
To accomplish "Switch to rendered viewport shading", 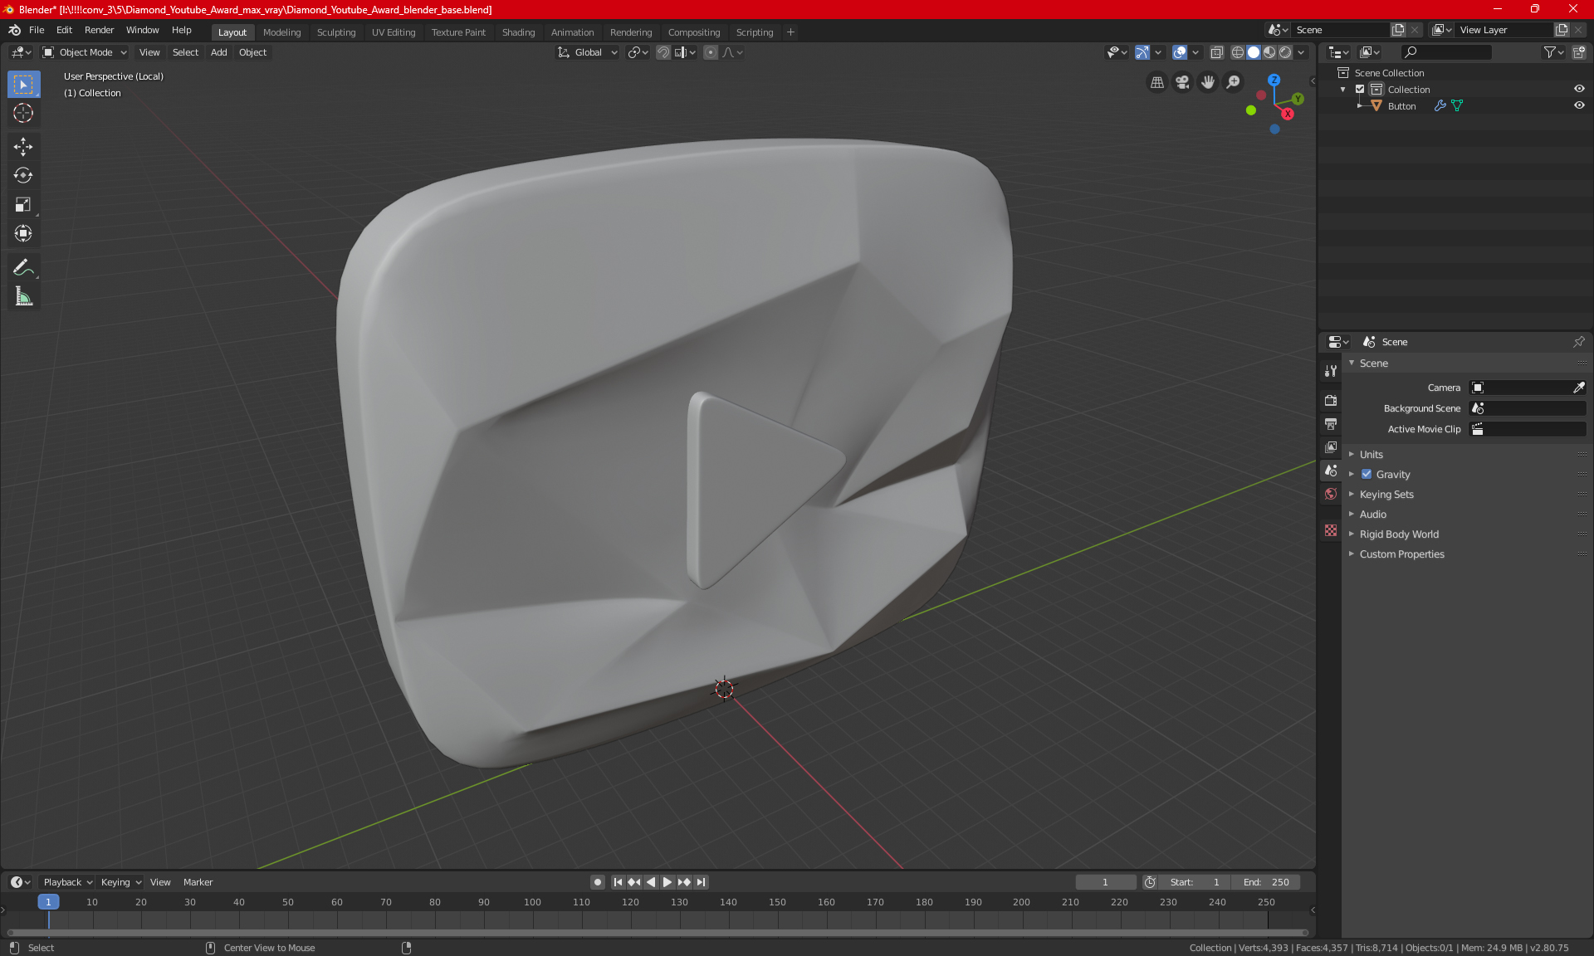I will (x=1285, y=52).
